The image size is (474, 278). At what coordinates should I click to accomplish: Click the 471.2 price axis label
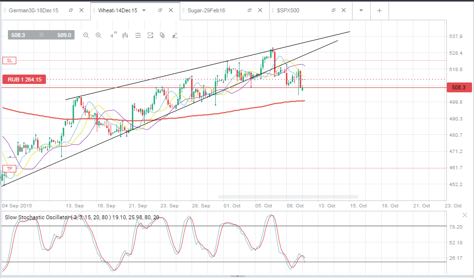click(456, 152)
